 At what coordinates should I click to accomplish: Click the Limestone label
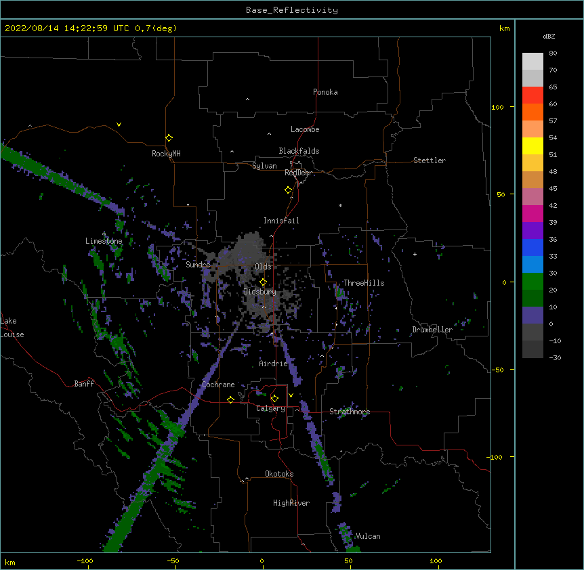coord(104,241)
